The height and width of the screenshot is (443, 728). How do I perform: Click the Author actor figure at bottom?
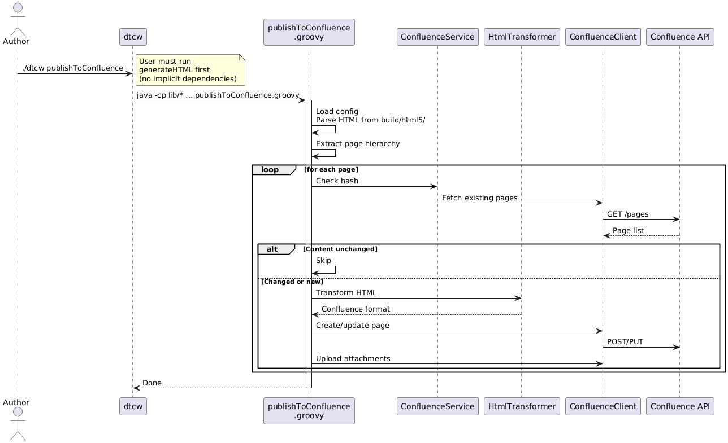18,423
